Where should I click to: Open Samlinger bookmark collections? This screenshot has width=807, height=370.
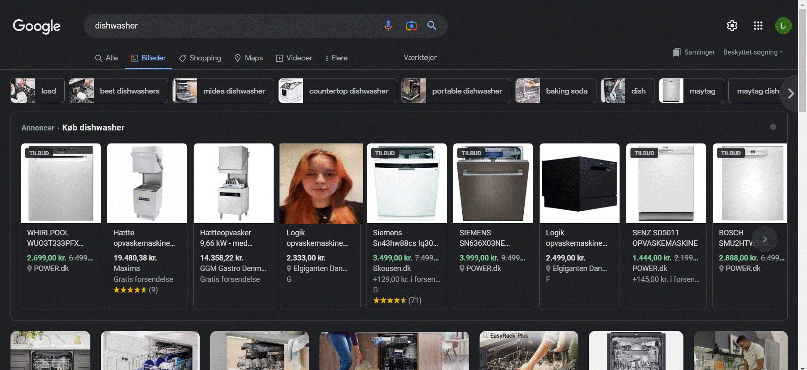694,52
